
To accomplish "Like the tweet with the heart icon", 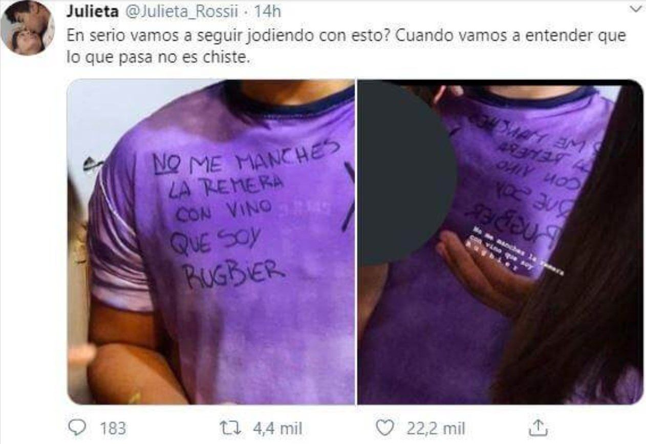I will tap(385, 427).
